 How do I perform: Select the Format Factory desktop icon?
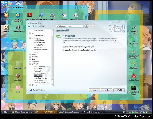[76, 16]
